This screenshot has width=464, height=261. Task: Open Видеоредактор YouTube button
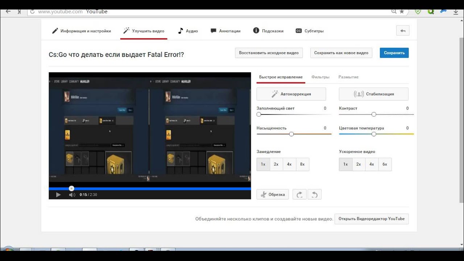click(x=372, y=219)
